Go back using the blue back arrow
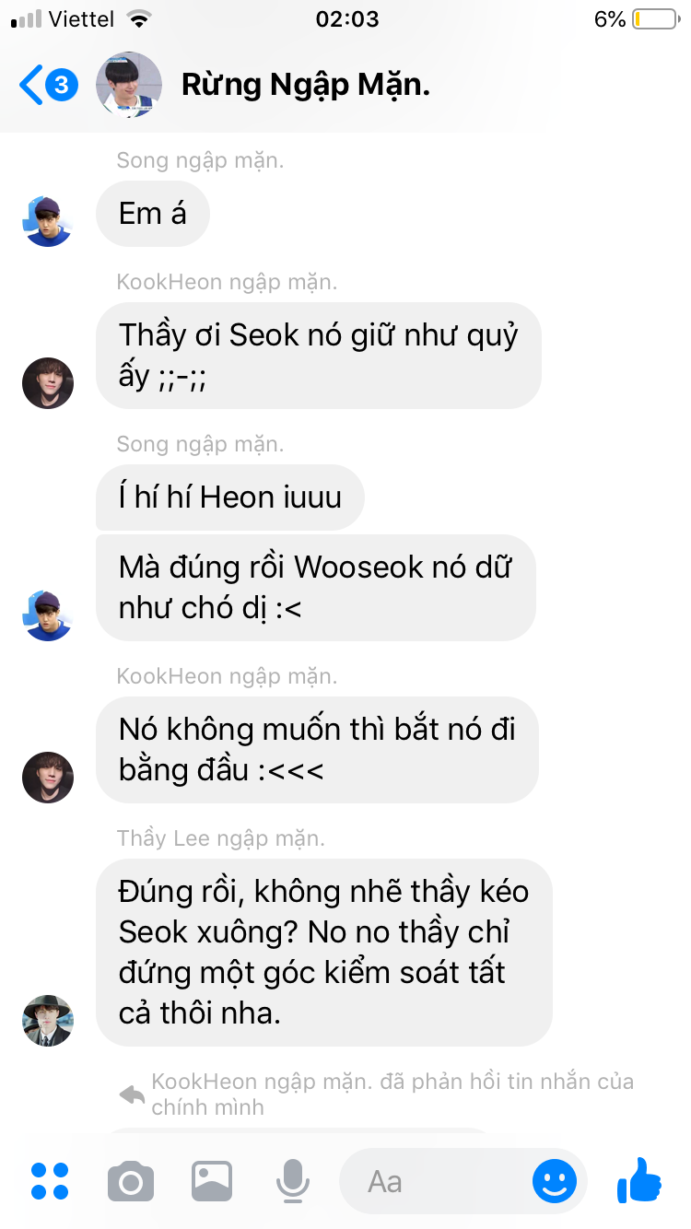This screenshot has width=691, height=1229. click(30, 85)
